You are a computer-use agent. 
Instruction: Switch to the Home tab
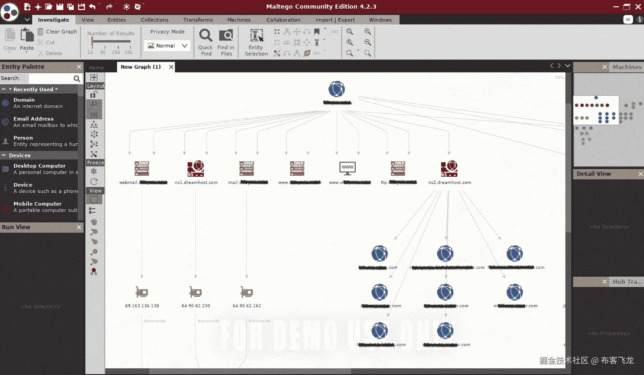(x=96, y=67)
